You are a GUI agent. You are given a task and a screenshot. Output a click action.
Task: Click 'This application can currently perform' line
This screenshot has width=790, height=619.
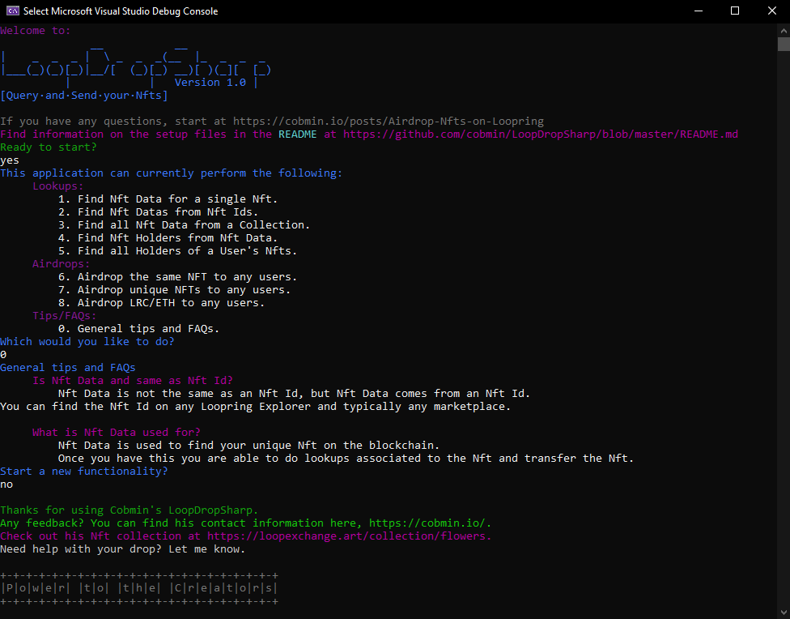click(x=172, y=173)
